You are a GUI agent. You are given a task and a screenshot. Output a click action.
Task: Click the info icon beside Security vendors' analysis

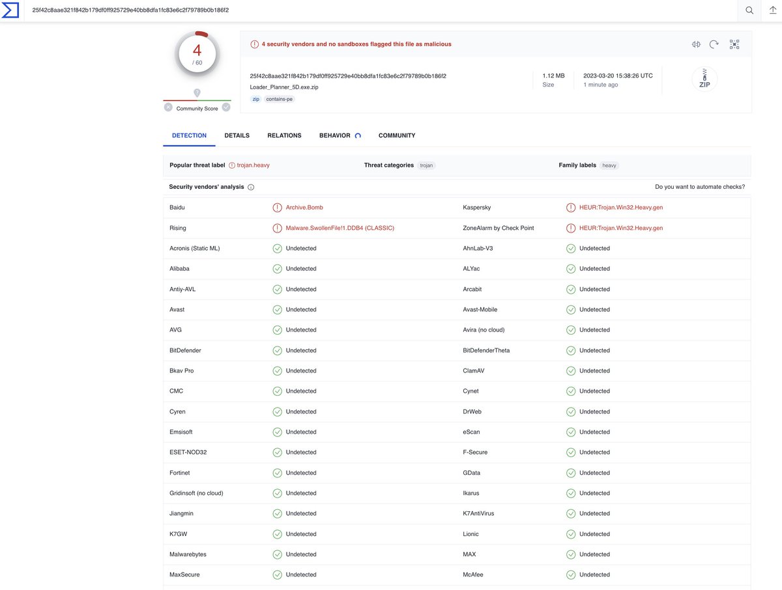(x=251, y=187)
